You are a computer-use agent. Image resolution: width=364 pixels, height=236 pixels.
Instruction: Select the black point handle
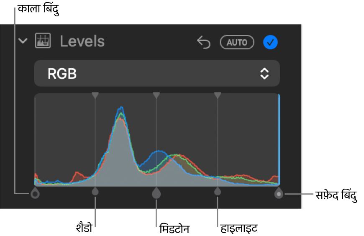tap(35, 193)
